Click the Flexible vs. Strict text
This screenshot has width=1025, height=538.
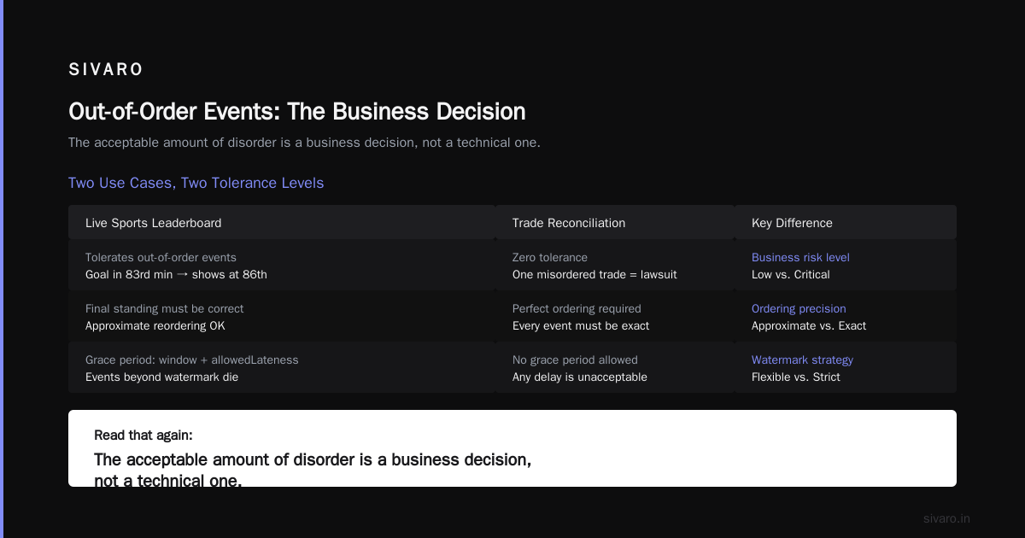[x=796, y=377]
